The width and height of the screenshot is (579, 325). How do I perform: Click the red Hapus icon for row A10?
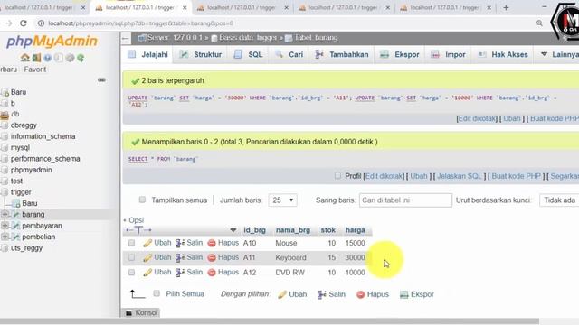click(x=212, y=243)
